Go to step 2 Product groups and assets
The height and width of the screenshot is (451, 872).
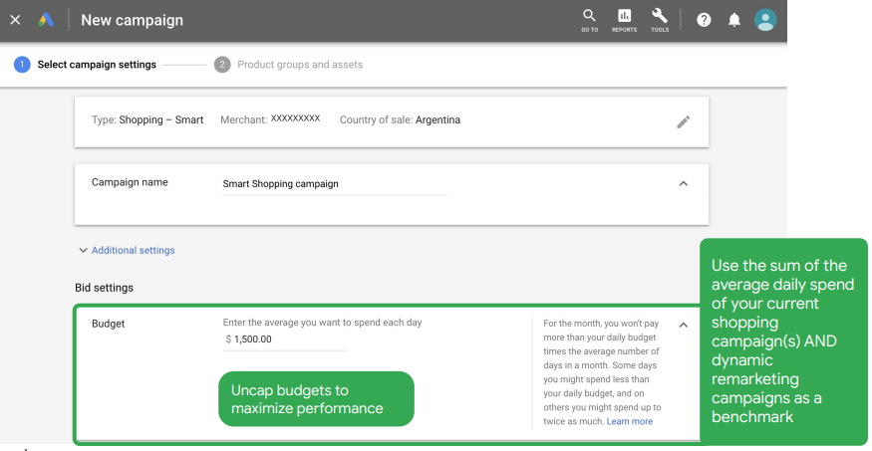click(x=289, y=65)
